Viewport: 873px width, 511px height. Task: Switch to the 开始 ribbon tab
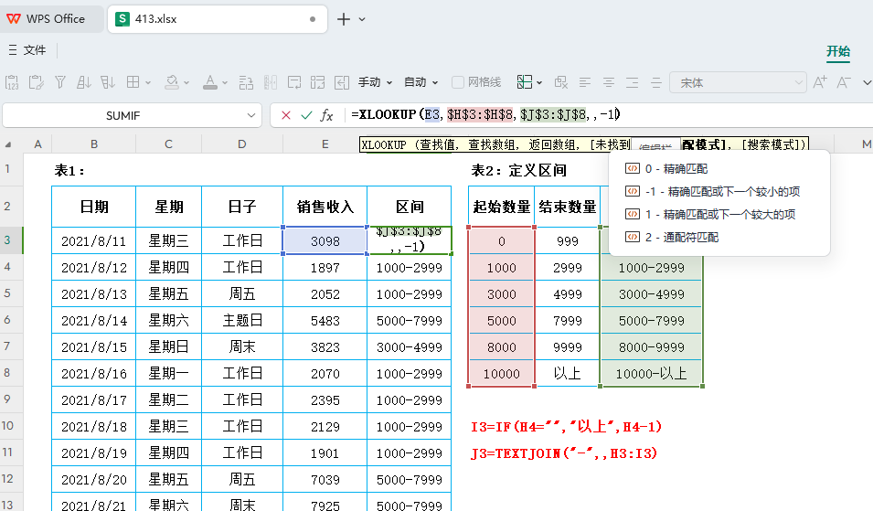pyautogui.click(x=838, y=52)
